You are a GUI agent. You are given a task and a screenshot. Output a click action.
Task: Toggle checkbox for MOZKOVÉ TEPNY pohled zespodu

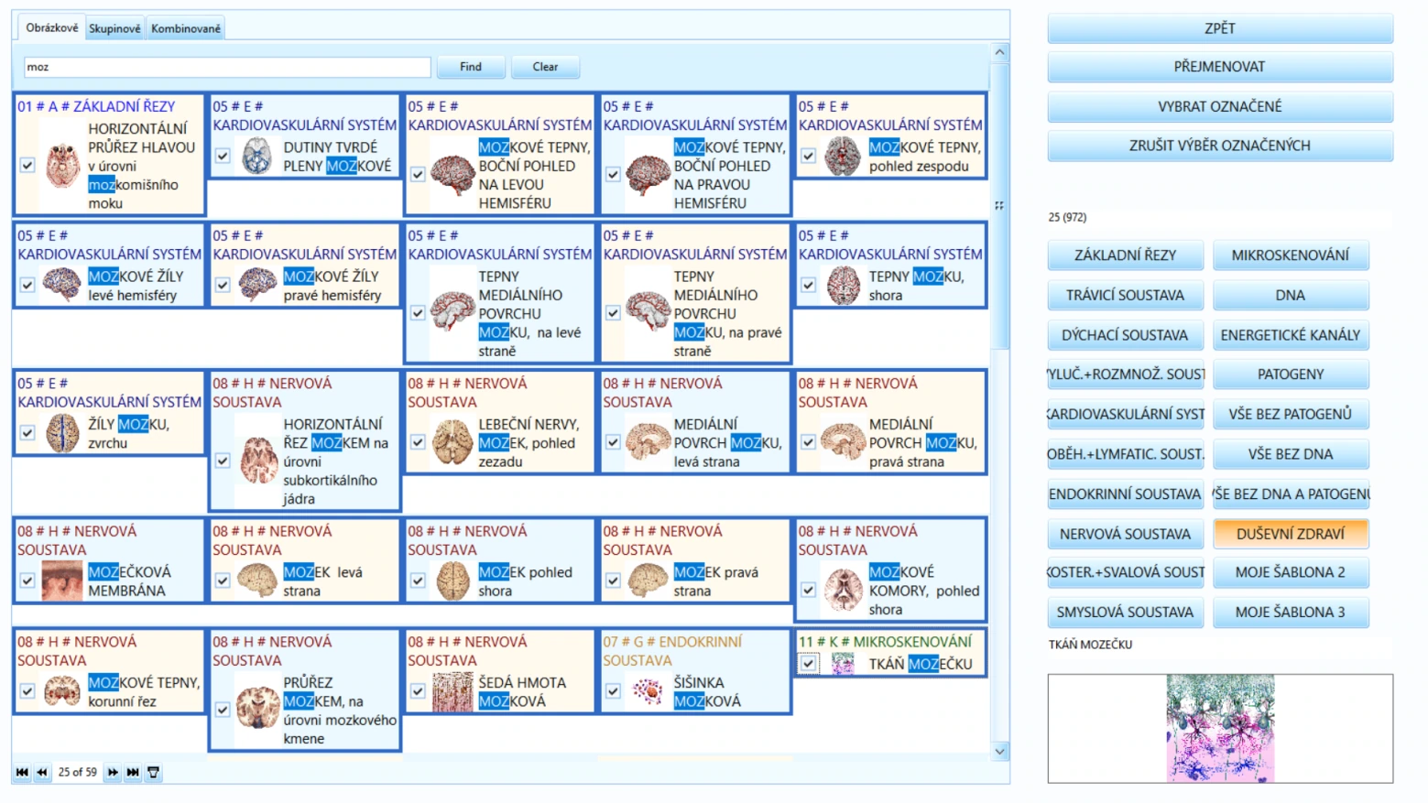808,156
